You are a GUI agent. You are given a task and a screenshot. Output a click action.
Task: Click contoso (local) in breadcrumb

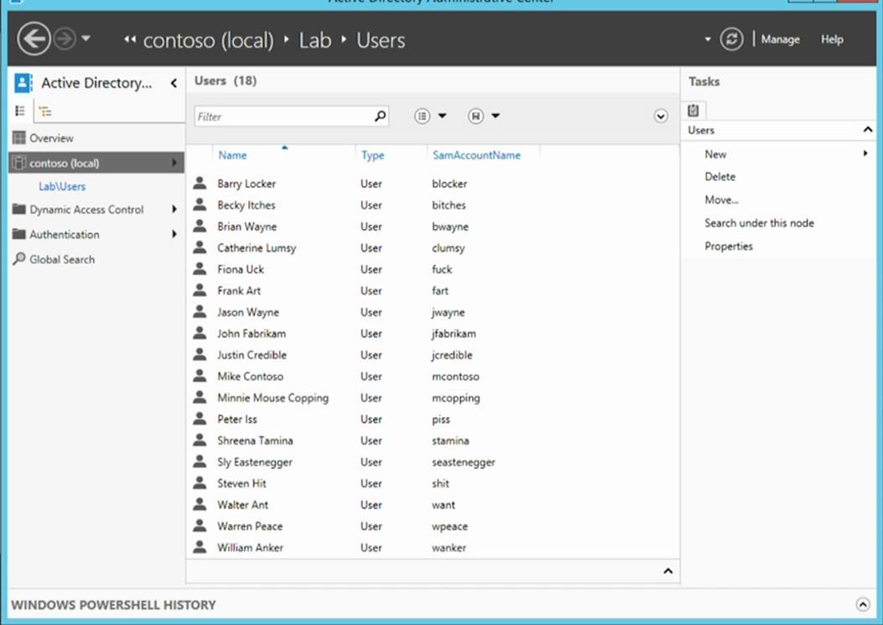tap(208, 40)
